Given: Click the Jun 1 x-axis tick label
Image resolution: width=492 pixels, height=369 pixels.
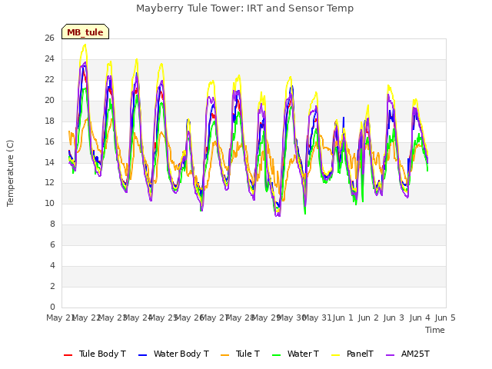Looking at the screenshot, I should click(343, 317).
